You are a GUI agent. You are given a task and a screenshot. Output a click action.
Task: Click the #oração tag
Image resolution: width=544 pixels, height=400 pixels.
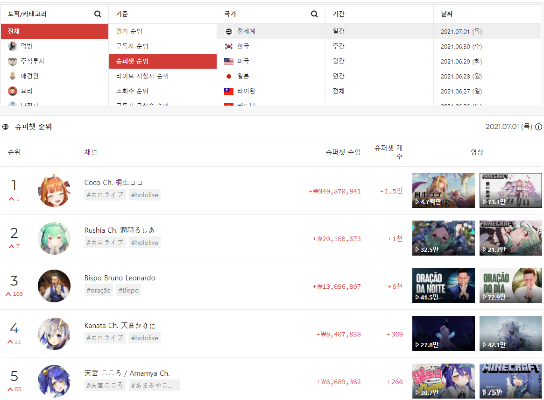click(x=99, y=290)
